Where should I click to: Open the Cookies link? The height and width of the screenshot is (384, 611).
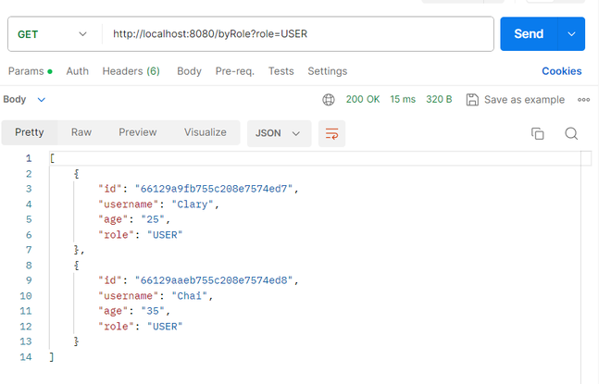(x=562, y=71)
